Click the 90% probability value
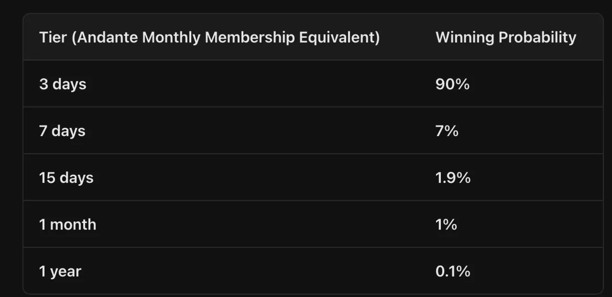 (452, 84)
